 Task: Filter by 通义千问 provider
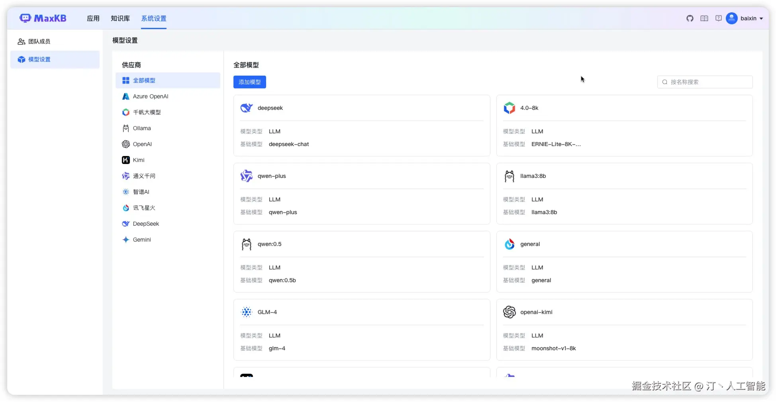(x=168, y=176)
